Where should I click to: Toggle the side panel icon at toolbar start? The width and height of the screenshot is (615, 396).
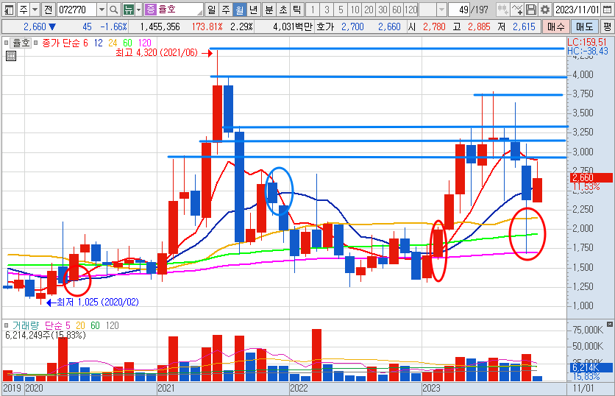click(x=9, y=10)
